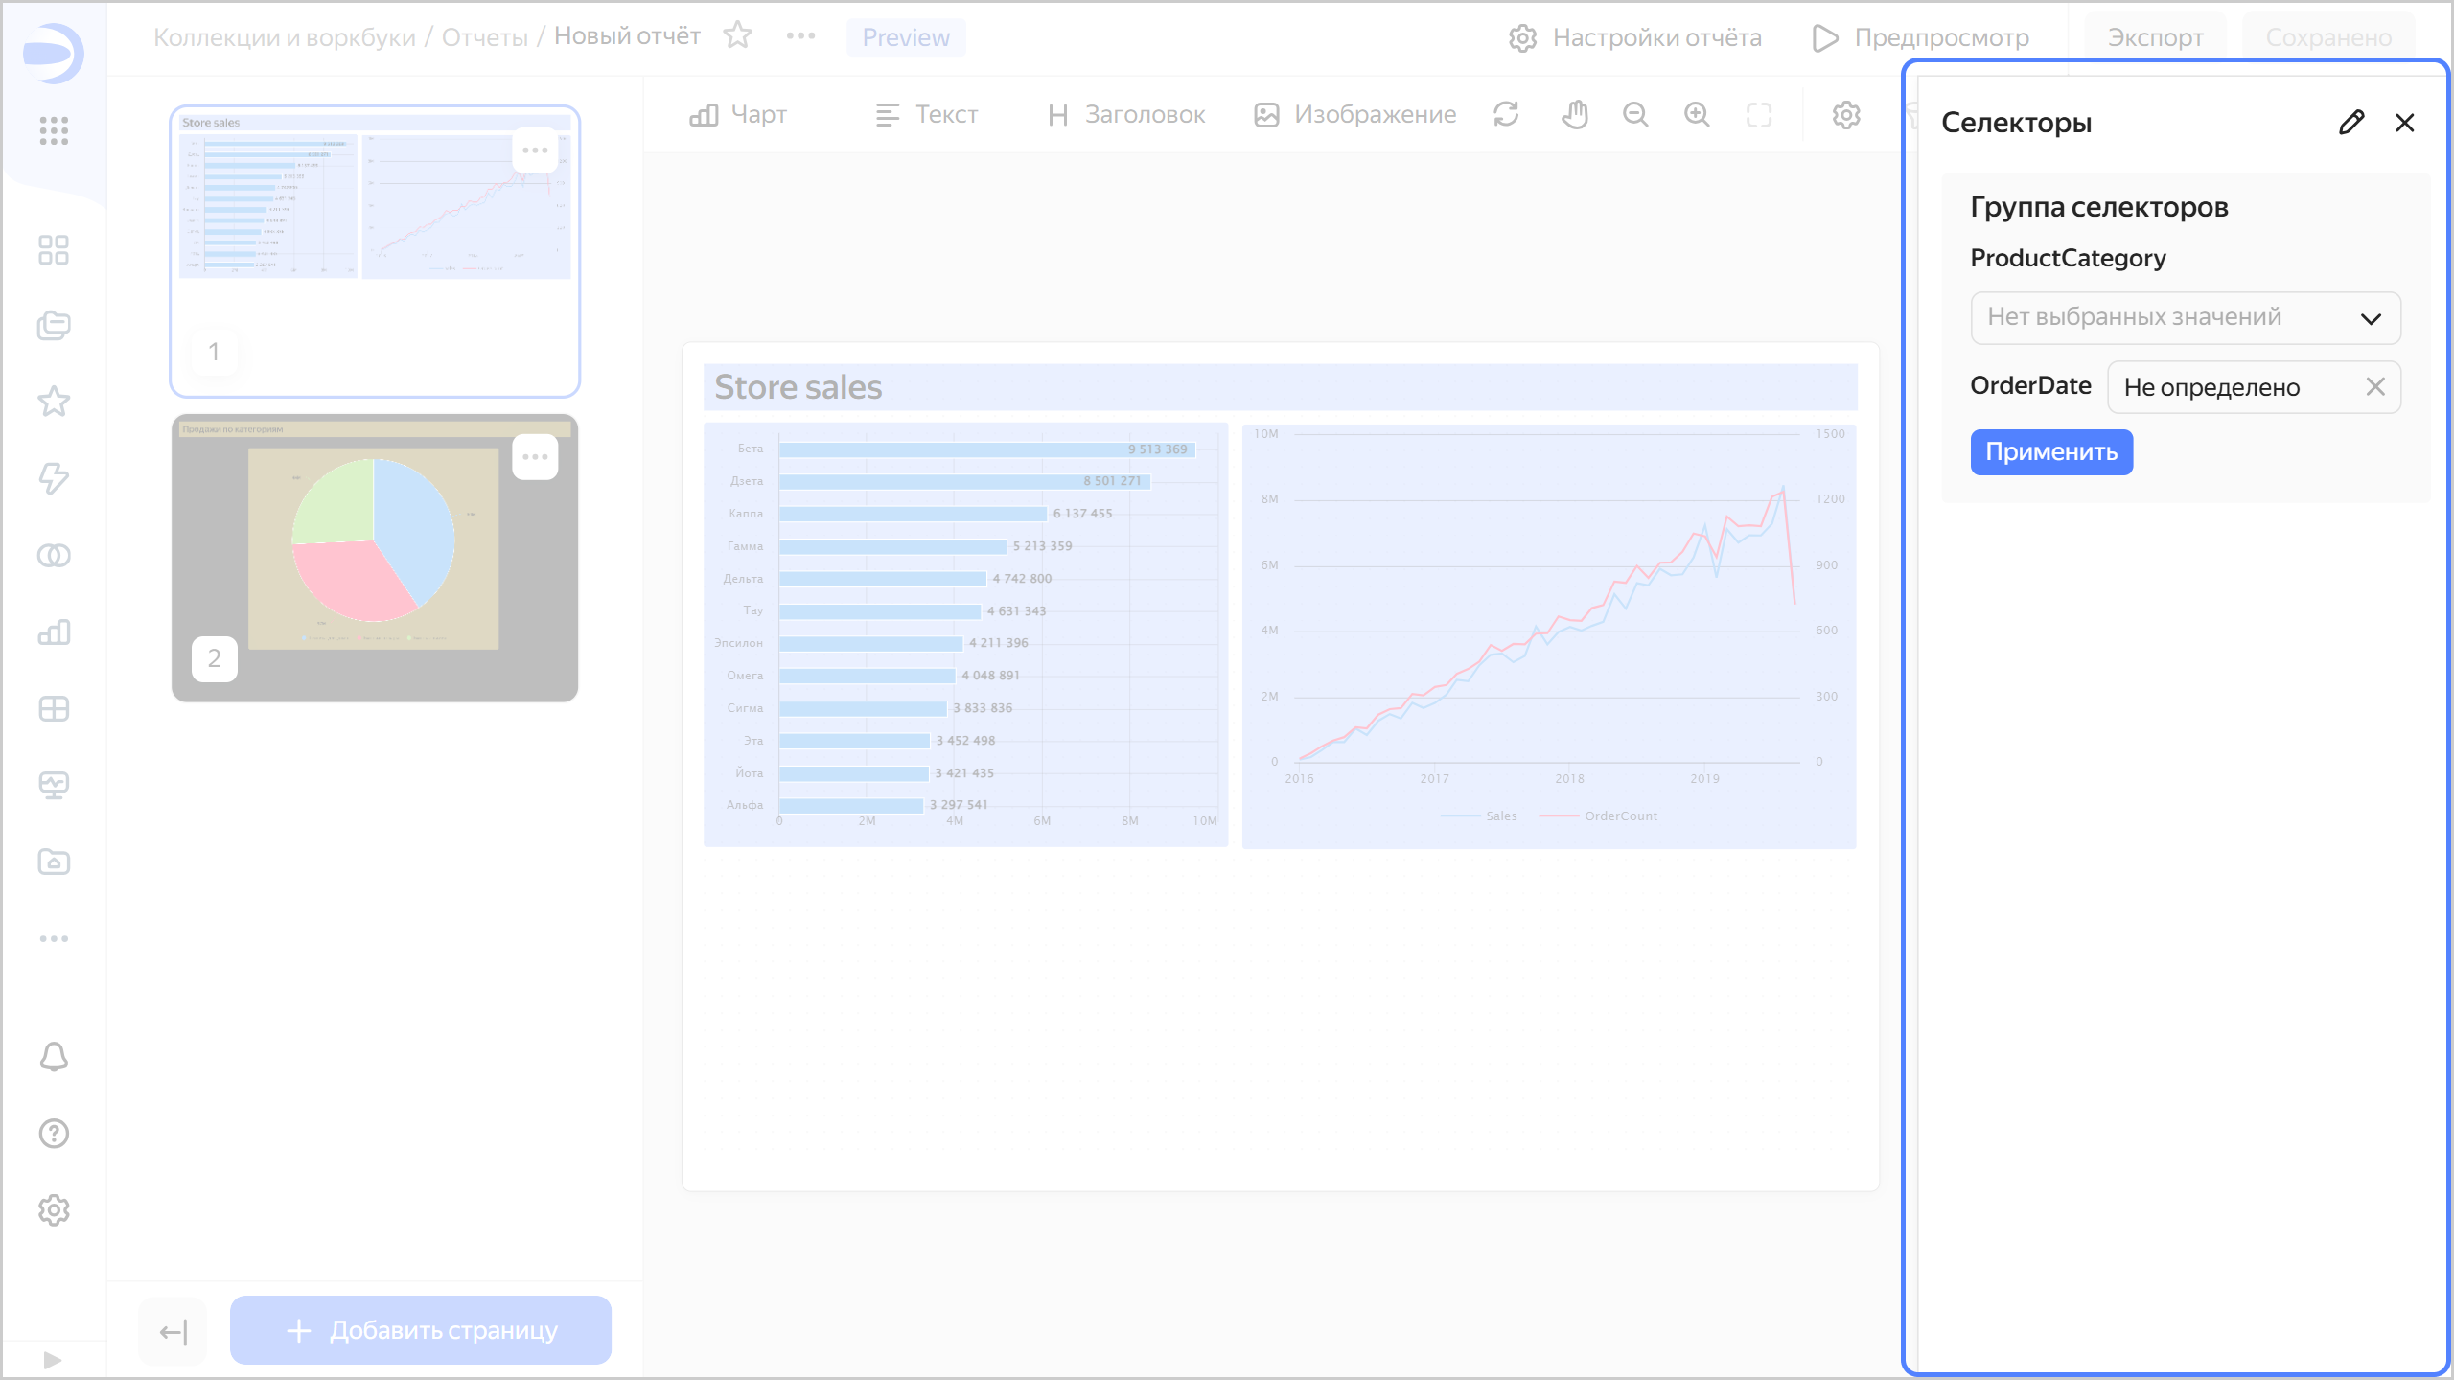2454x1380 pixels.
Task: Start Предпросмотр of the report
Action: pos(1921,37)
